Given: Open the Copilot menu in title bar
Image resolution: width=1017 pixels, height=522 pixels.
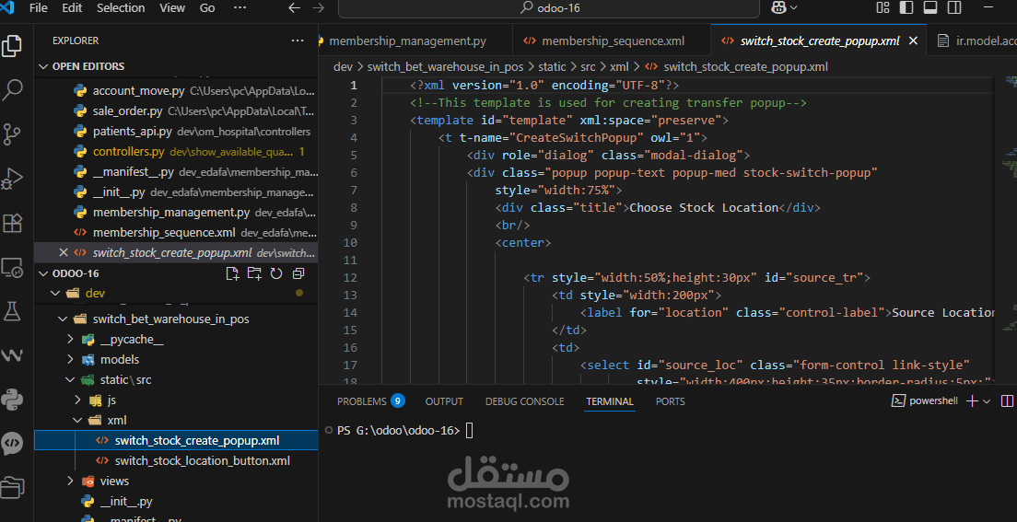Looking at the screenshot, I should point(784,7).
